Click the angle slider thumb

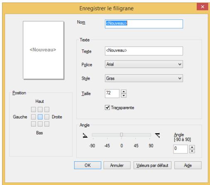[x=121, y=135]
